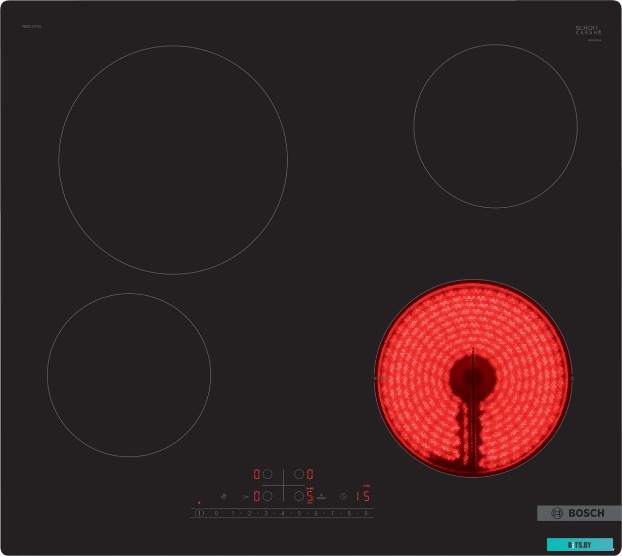Viewport: 622px width, 556px height.
Task: Set power level to 5 on slider
Action: click(299, 514)
